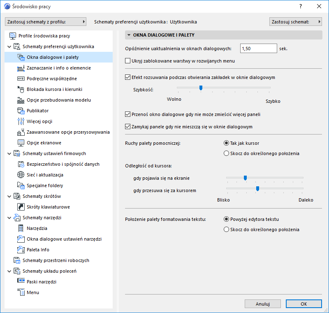329x313 pixels.
Task: Click the Anuluj button
Action: point(263,304)
